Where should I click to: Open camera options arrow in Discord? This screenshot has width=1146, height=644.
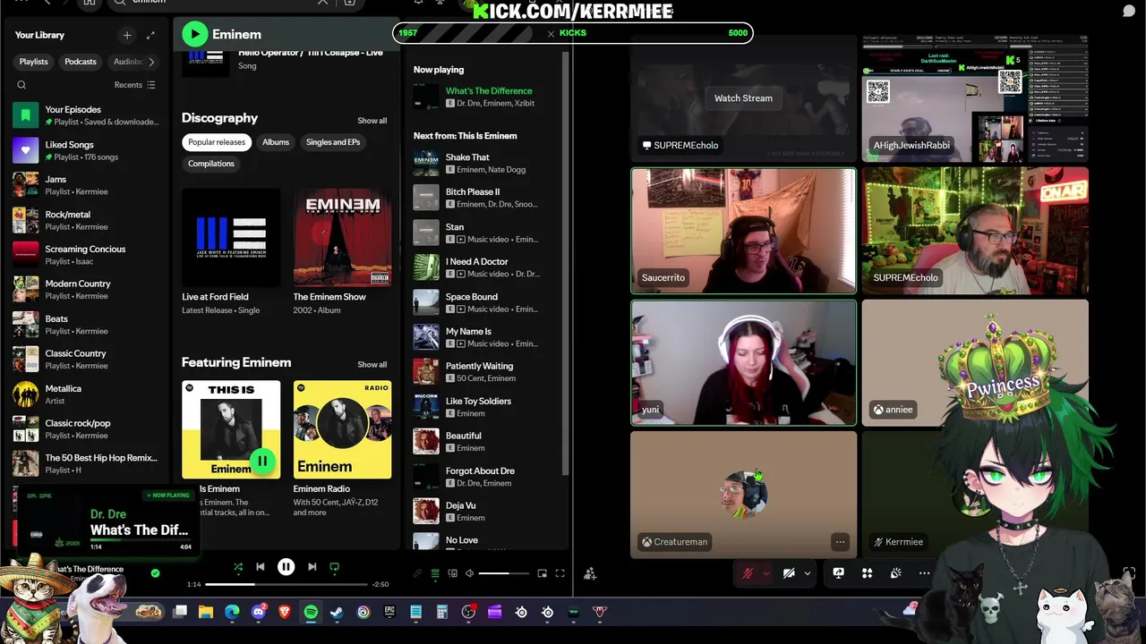[808, 573]
